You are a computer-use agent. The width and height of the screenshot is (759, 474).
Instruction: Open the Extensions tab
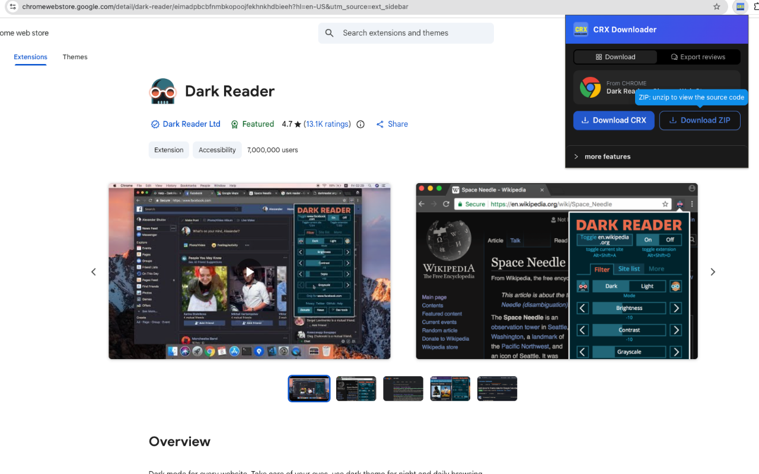pyautogui.click(x=30, y=57)
